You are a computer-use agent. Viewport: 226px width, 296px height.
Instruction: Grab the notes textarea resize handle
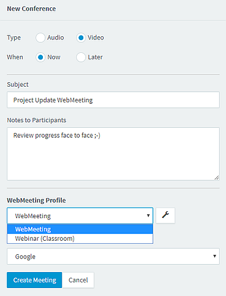coord(217,177)
